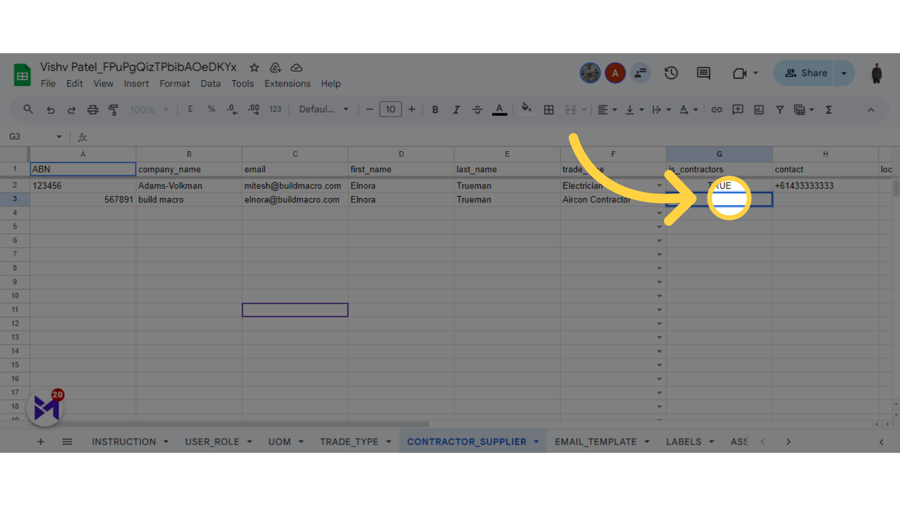Image resolution: width=900 pixels, height=506 pixels.
Task: Select the INSTRUCTION sheet tab
Action: click(x=124, y=442)
